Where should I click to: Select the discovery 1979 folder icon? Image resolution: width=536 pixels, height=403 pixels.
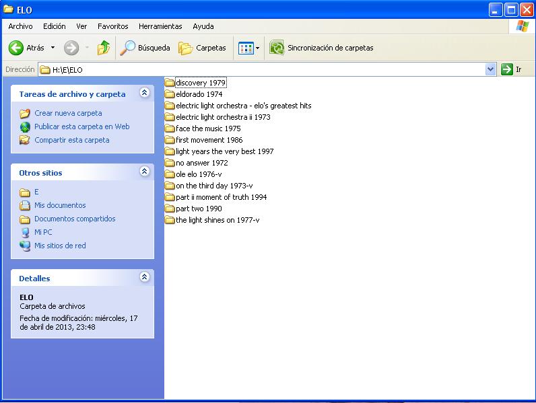(x=170, y=82)
